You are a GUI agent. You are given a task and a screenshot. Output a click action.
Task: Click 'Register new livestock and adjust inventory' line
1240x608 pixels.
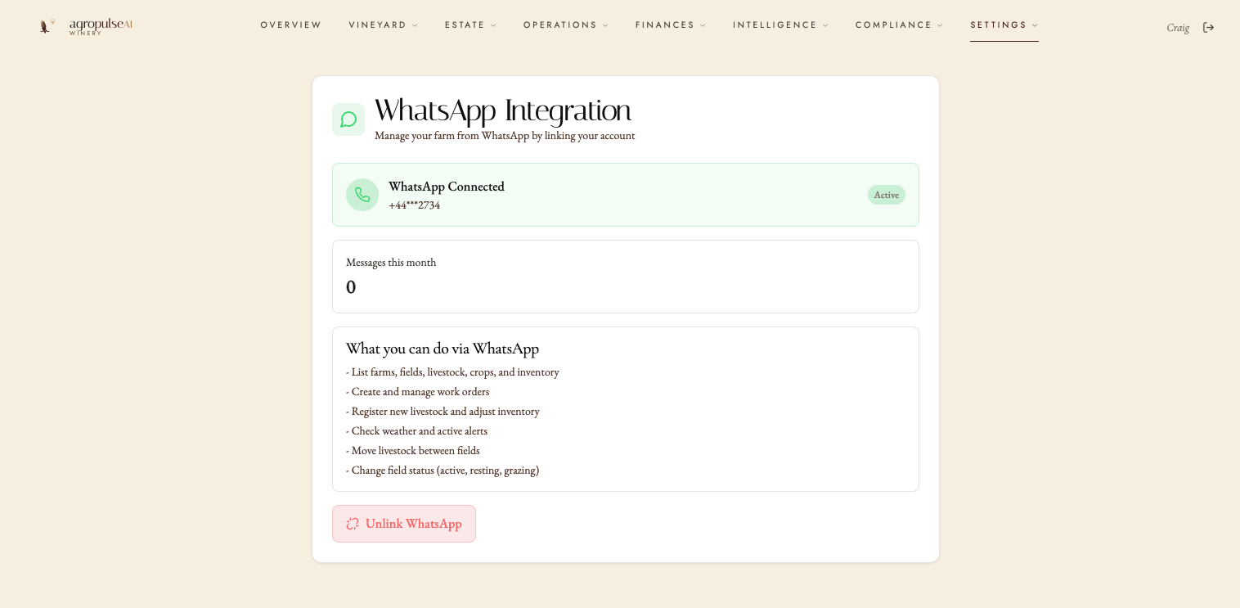tap(443, 412)
